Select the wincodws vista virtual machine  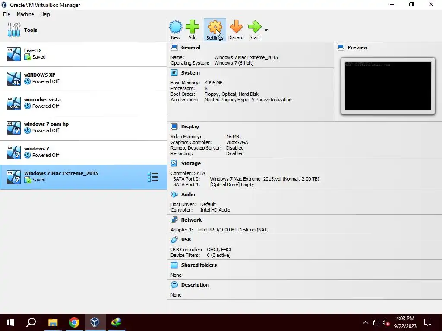[83, 103]
